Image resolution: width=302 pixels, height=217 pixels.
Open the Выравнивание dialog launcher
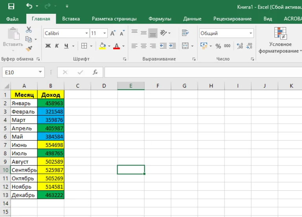coord(194,59)
